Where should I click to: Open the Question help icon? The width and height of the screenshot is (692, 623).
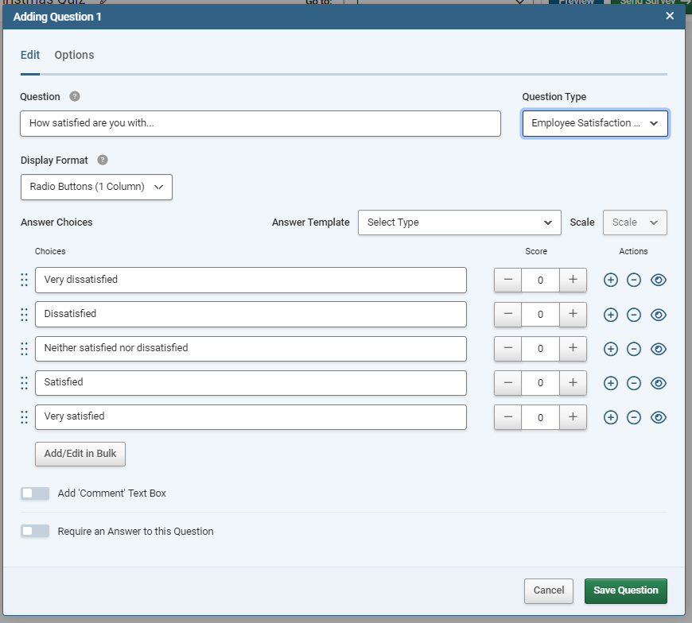75,97
